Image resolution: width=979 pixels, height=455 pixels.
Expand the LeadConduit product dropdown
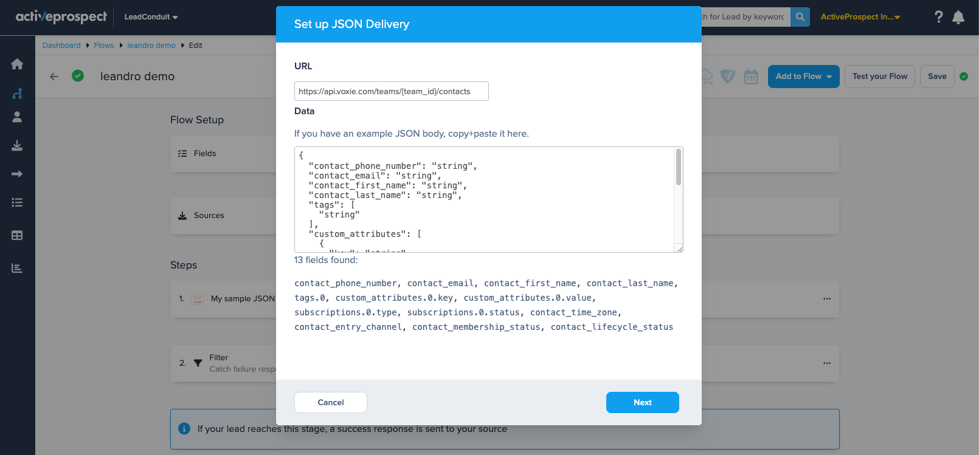click(151, 17)
